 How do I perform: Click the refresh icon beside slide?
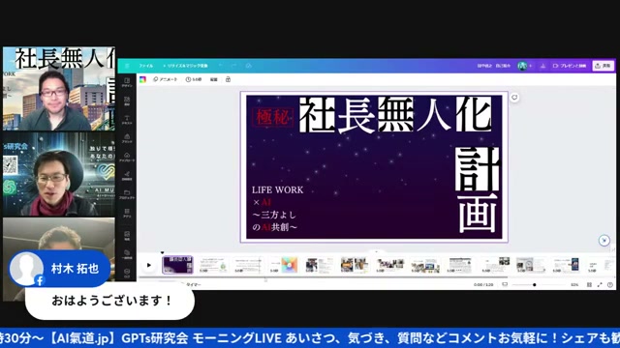tap(514, 98)
